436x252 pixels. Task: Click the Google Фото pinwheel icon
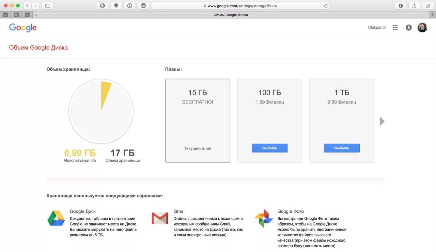coord(264,218)
